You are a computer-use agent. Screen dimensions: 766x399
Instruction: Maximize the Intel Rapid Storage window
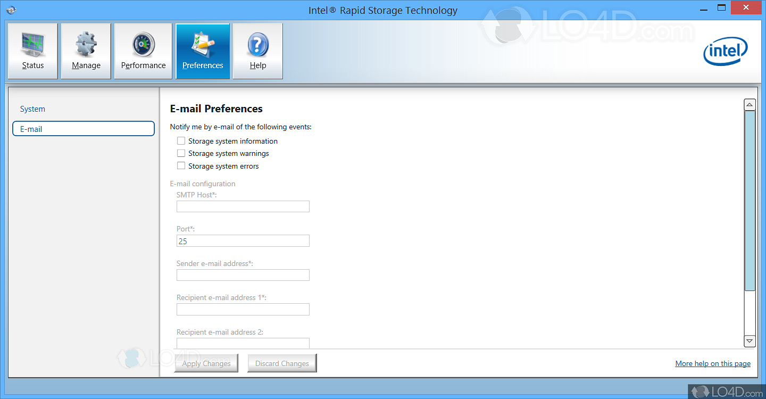(721, 7)
